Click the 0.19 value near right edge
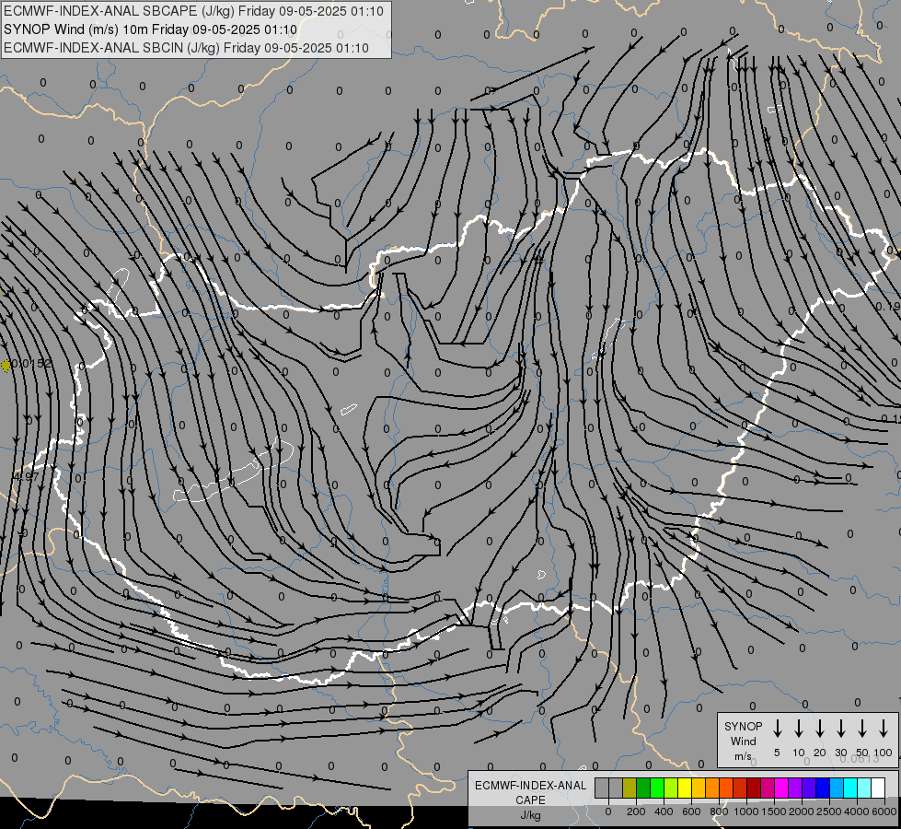 coord(888,307)
